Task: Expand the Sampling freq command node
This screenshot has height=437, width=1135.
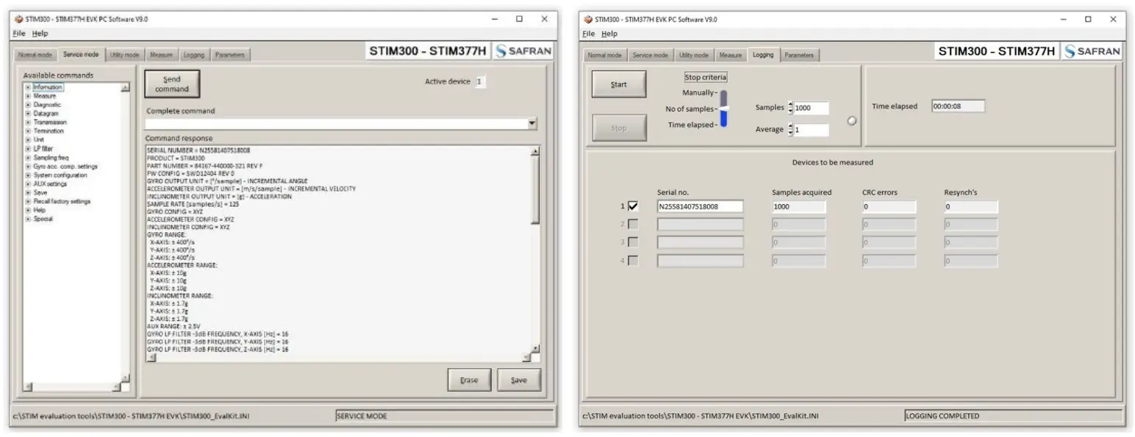Action: (28, 158)
